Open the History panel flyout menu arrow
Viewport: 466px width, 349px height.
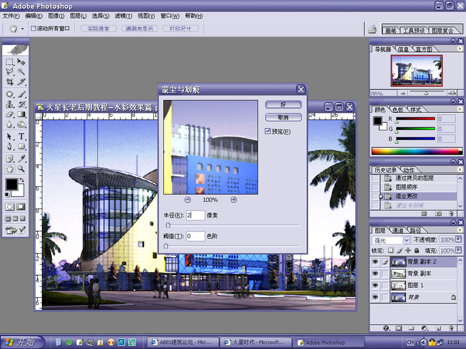pos(460,169)
